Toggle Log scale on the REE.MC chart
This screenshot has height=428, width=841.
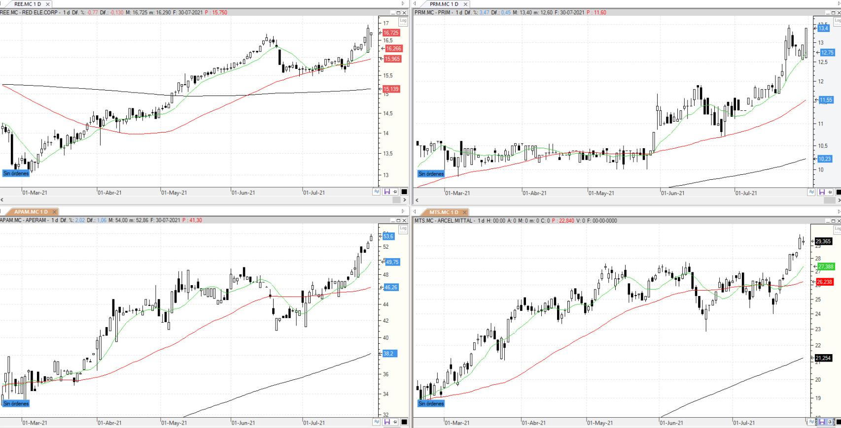(403, 21)
